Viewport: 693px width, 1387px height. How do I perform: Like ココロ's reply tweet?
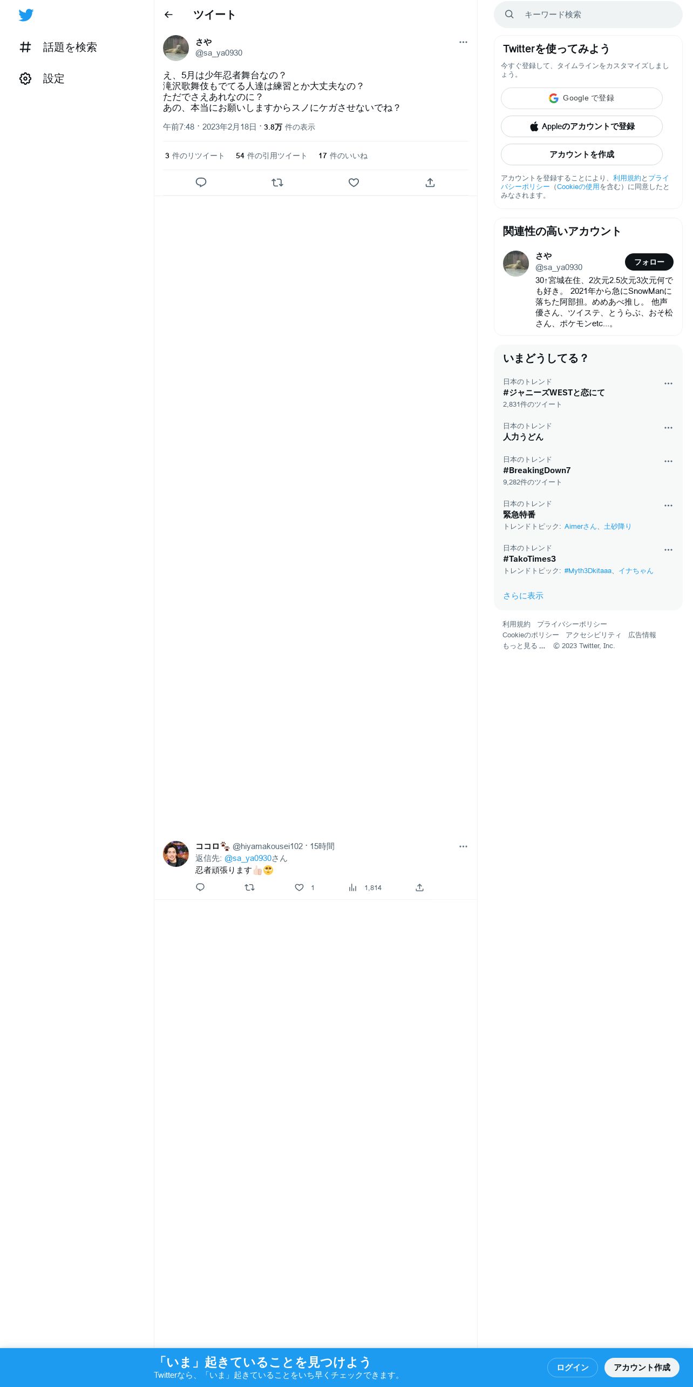coord(300,887)
